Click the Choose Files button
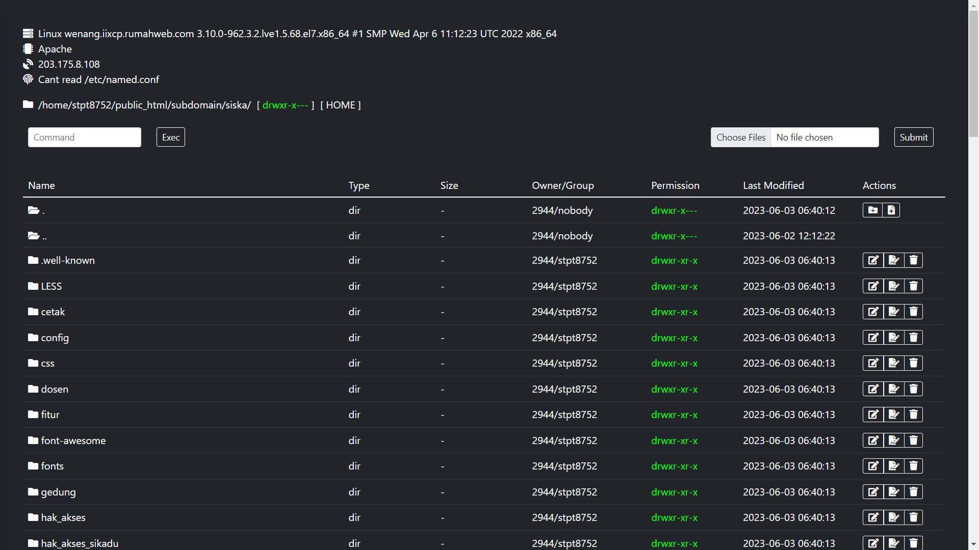 tap(740, 137)
